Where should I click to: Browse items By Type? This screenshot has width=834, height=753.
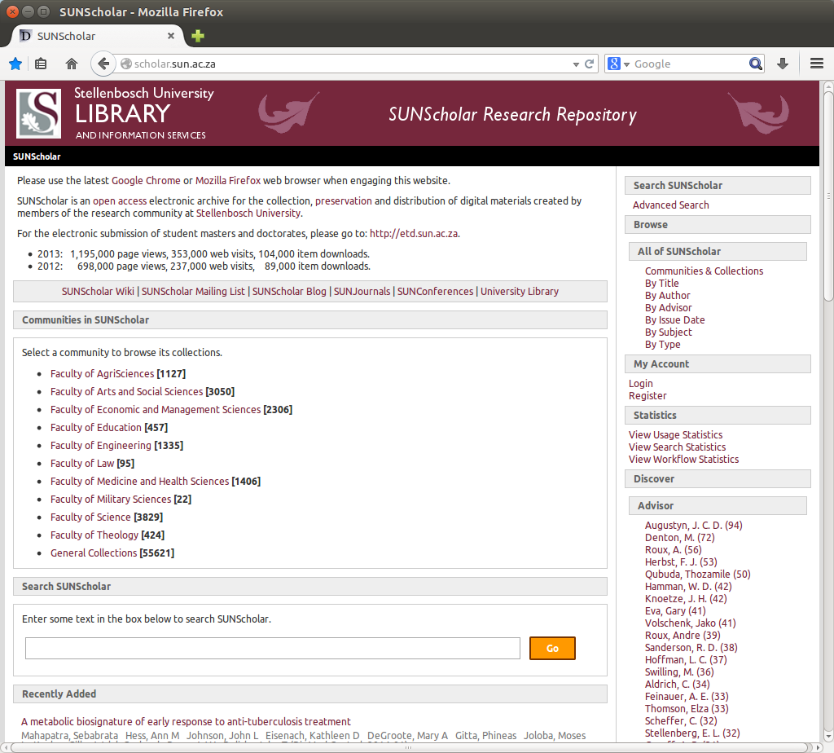click(x=663, y=344)
